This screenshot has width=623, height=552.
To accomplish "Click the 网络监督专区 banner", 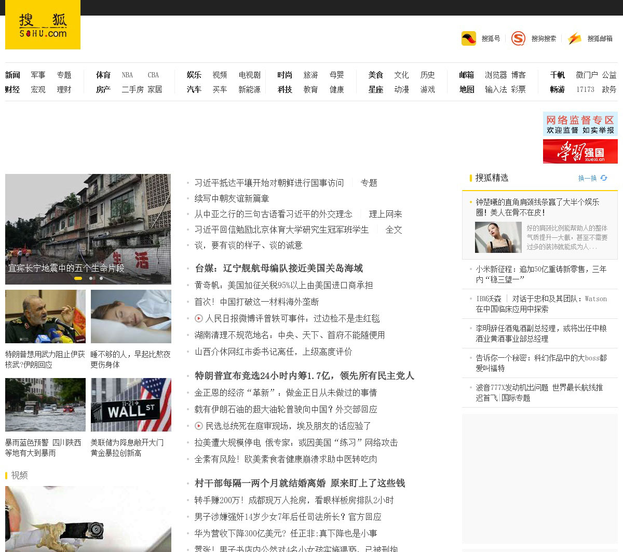I will click(x=580, y=124).
